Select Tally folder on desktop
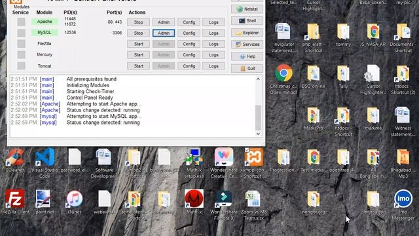 343,77
